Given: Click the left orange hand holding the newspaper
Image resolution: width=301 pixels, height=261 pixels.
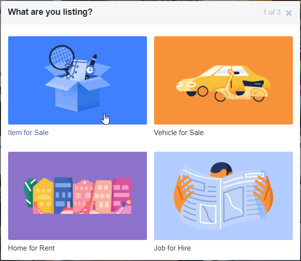Looking at the screenshot, I should click(183, 193).
